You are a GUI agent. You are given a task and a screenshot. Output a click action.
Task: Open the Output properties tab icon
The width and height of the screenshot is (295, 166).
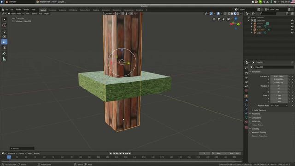coord(246,77)
